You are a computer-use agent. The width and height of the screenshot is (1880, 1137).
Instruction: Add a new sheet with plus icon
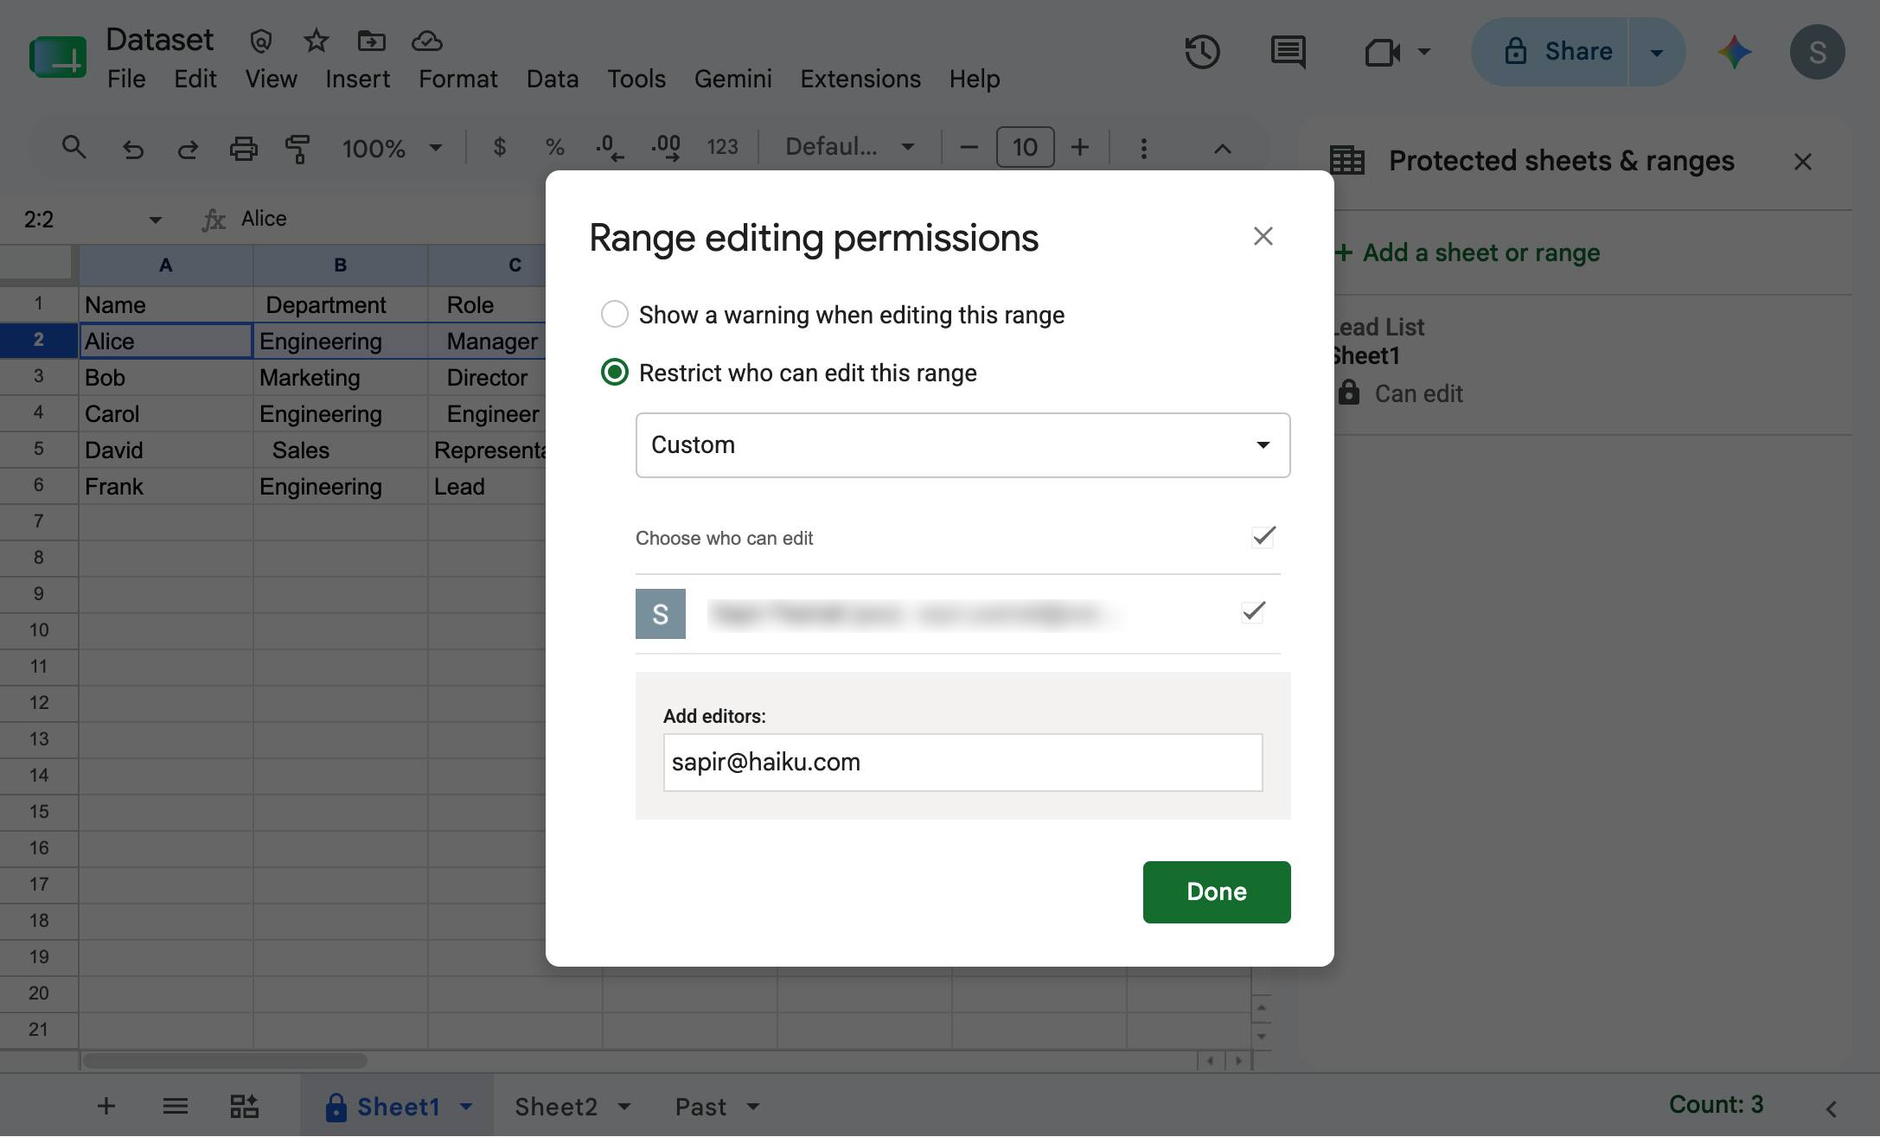click(x=106, y=1106)
